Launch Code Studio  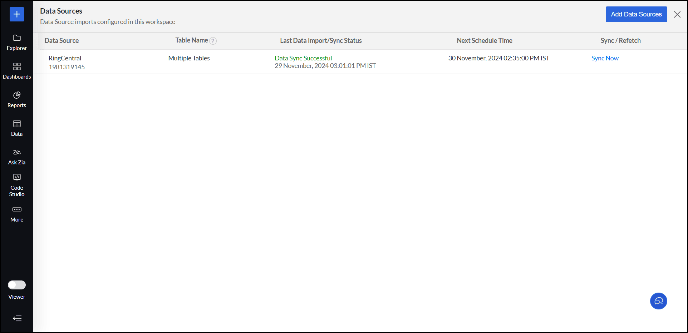(17, 185)
